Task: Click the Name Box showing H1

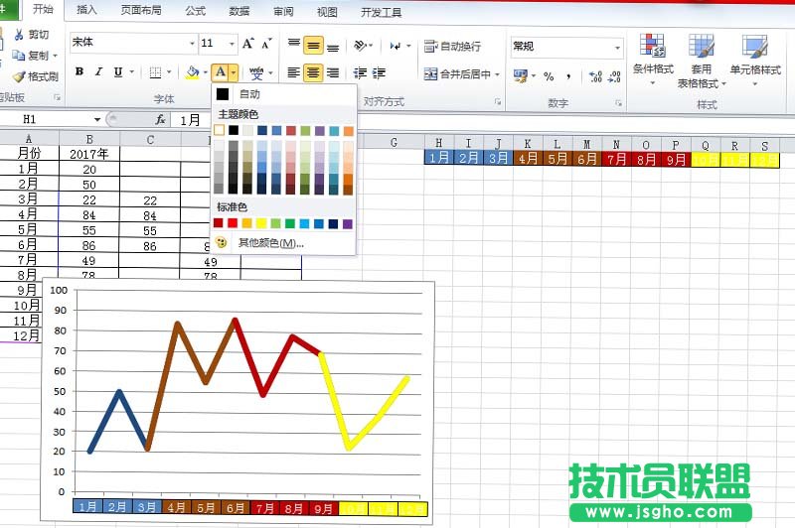Action: click(50, 119)
